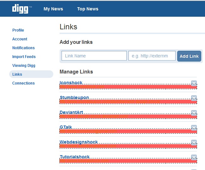Delete the Stumbleupon link entry
205x170 pixels.
[x=194, y=98]
